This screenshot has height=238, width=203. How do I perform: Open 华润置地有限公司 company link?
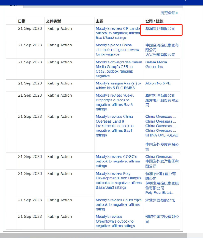click(160, 28)
